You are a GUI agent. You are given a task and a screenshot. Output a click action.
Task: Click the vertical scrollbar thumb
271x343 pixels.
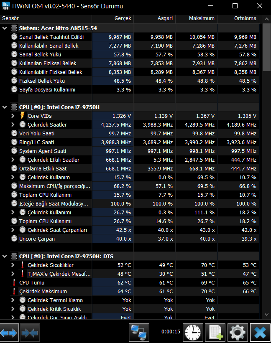coord(266,47)
